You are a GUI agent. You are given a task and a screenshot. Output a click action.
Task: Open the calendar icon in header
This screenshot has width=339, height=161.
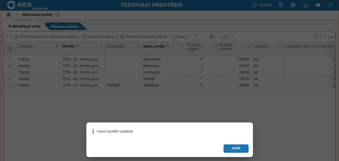(x=293, y=5)
